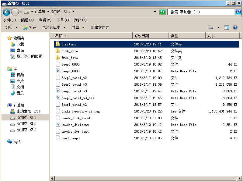Select disk2_recovery_v2.img file icon
Image resolution: width=243 pixels, height=182 pixels.
pyautogui.click(x=58, y=111)
